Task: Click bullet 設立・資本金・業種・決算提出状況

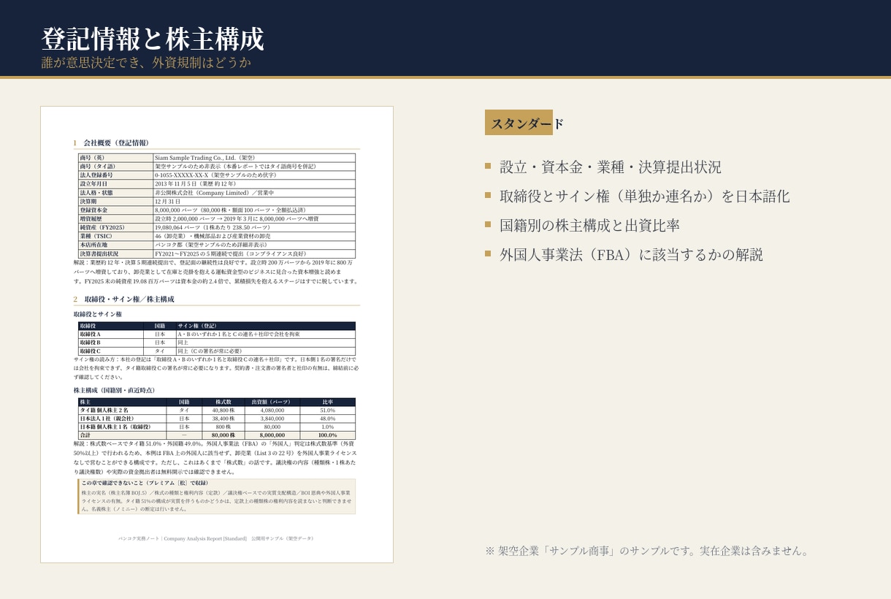Action: pyautogui.click(x=611, y=167)
